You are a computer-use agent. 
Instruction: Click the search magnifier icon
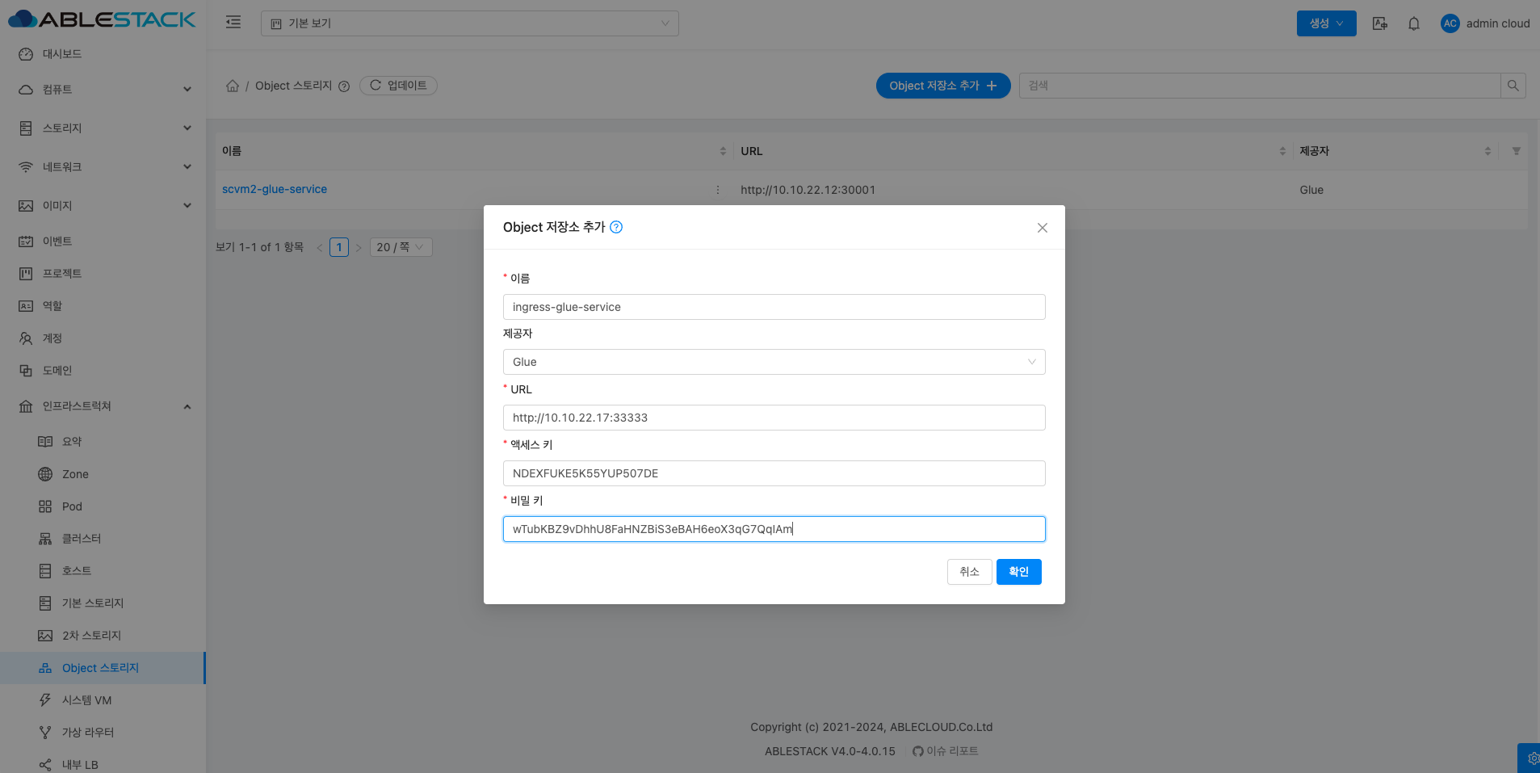tap(1513, 86)
